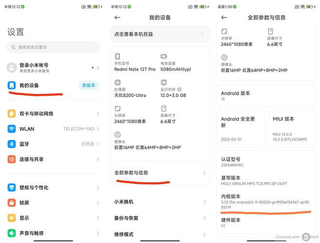This screenshot has height=243, width=320.
Task: Tap the account avatar icon
Action: [x=12, y=68]
